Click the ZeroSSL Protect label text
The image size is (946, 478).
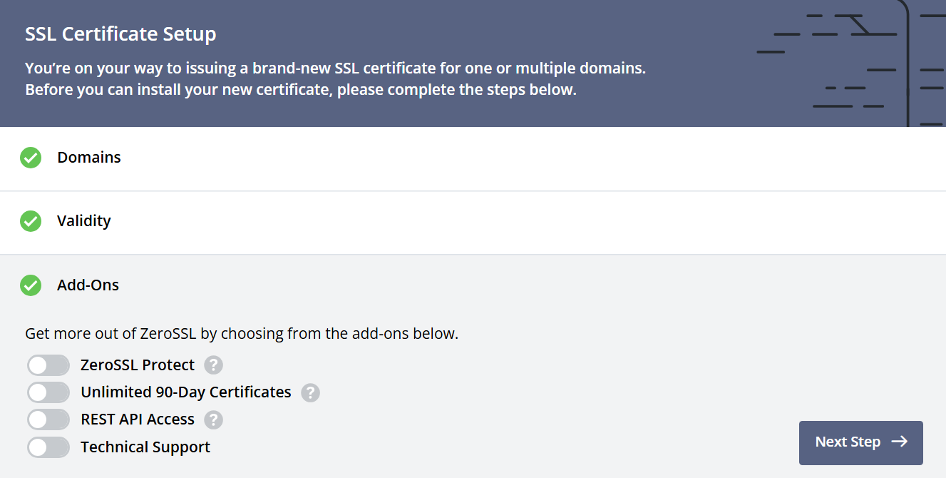138,365
